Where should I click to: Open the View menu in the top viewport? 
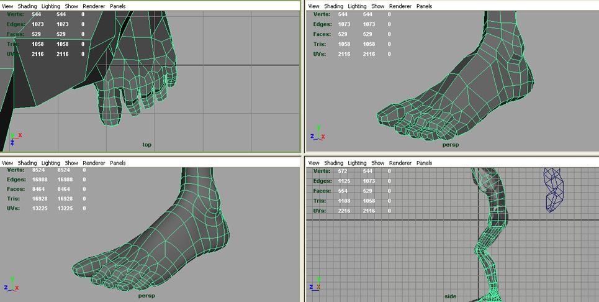tap(8, 6)
